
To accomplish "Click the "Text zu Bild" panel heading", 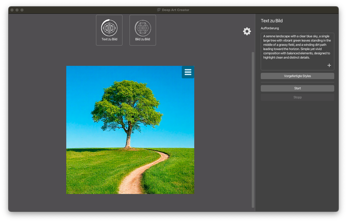I will tap(271, 21).
